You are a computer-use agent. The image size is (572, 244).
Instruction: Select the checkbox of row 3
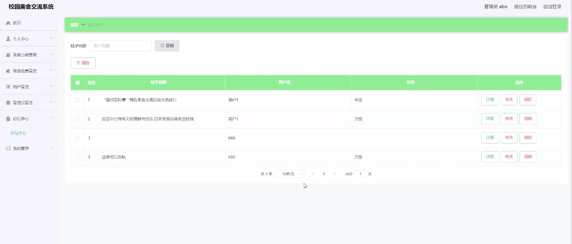tap(77, 138)
